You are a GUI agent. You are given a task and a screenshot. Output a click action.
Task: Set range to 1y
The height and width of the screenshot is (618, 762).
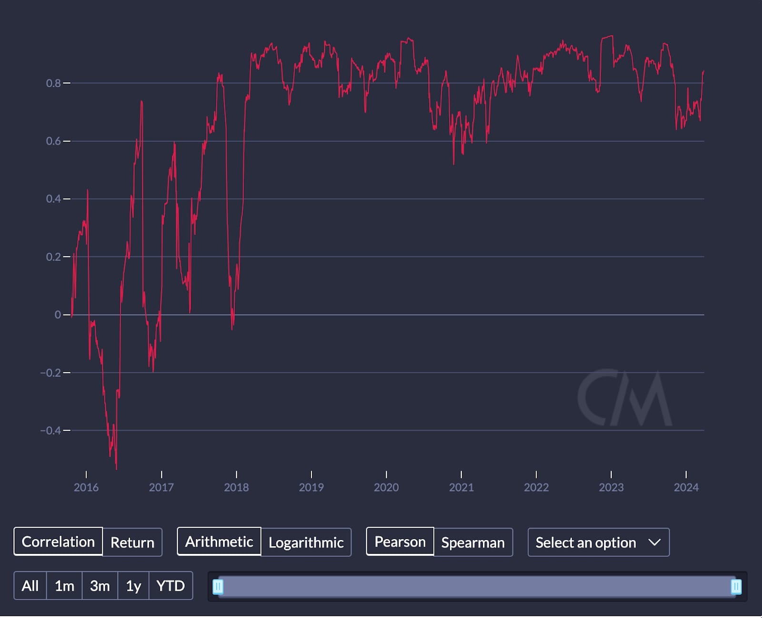pyautogui.click(x=133, y=586)
